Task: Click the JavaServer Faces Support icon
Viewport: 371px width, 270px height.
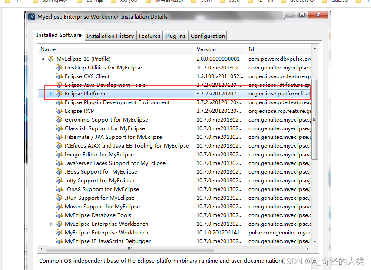Action: tap(59, 163)
